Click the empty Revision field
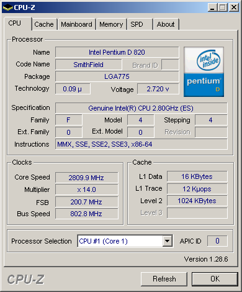Screen dimensions: 242x292 211,132
